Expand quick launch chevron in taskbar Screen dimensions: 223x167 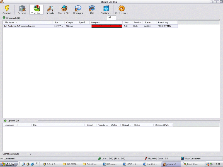coord(37,163)
